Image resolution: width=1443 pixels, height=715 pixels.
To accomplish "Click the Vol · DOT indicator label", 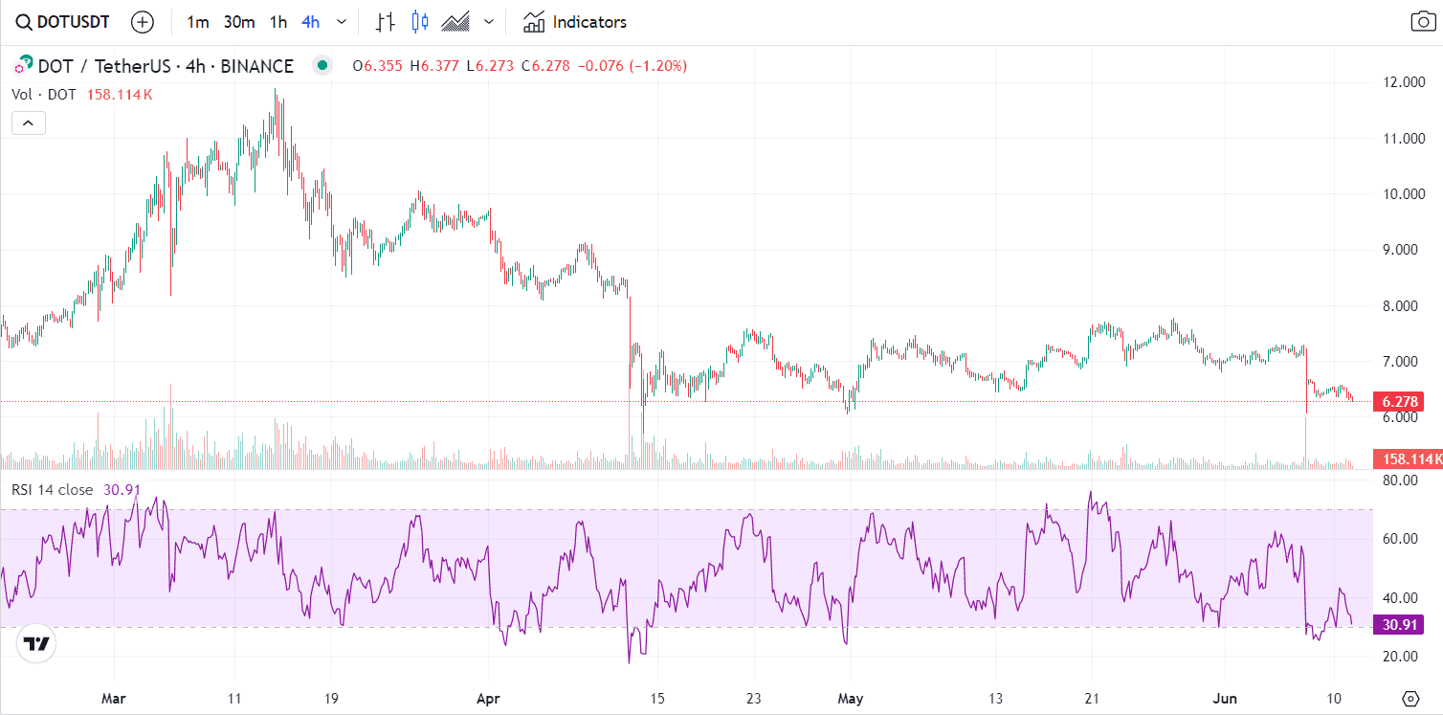I will tap(44, 94).
